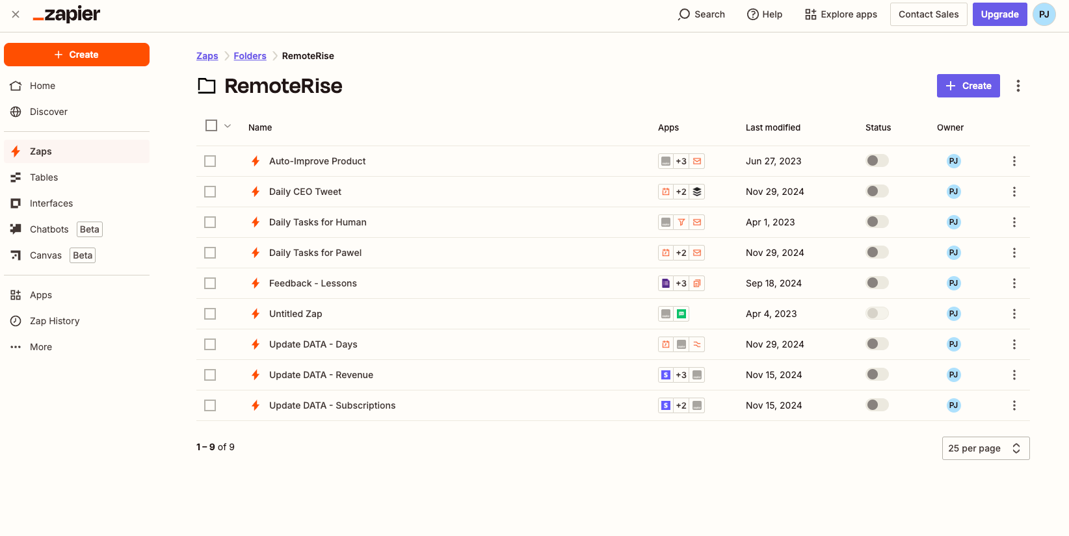The image size is (1069, 536).
Task: Open the Zapier logo home link
Action: pyautogui.click(x=66, y=14)
